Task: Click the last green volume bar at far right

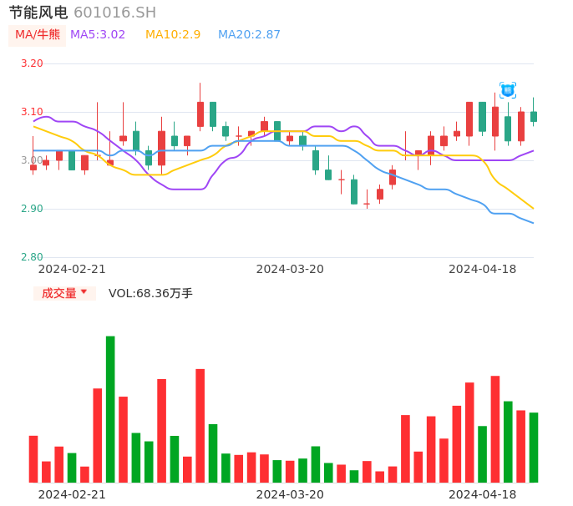Action: tap(534, 447)
